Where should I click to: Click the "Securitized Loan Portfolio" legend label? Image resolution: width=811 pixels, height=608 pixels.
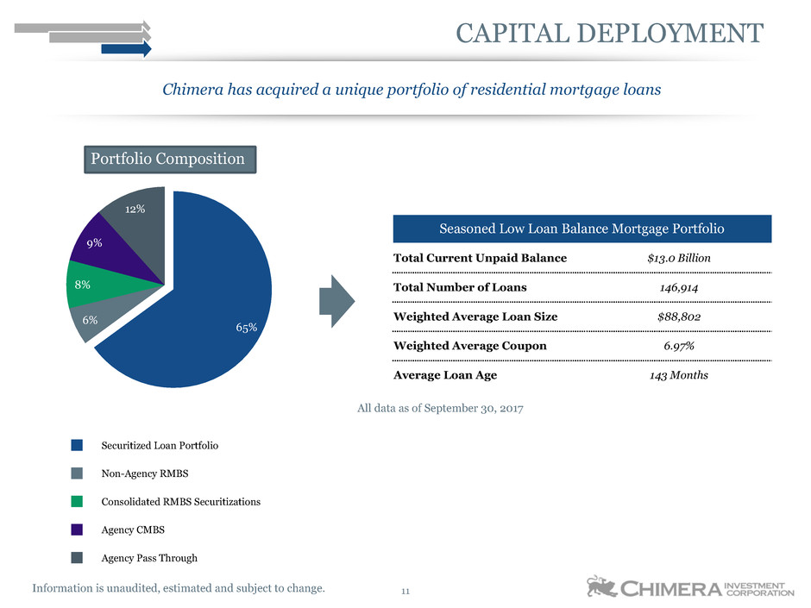coord(160,446)
